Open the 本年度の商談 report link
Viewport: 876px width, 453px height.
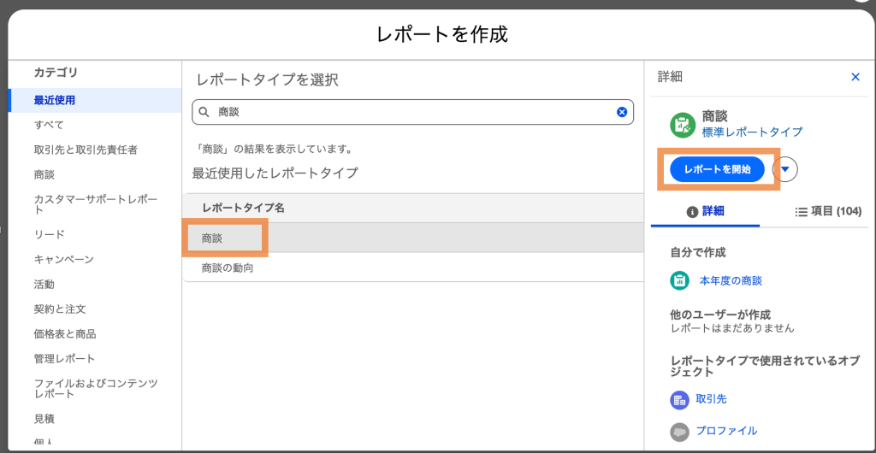coord(731,280)
